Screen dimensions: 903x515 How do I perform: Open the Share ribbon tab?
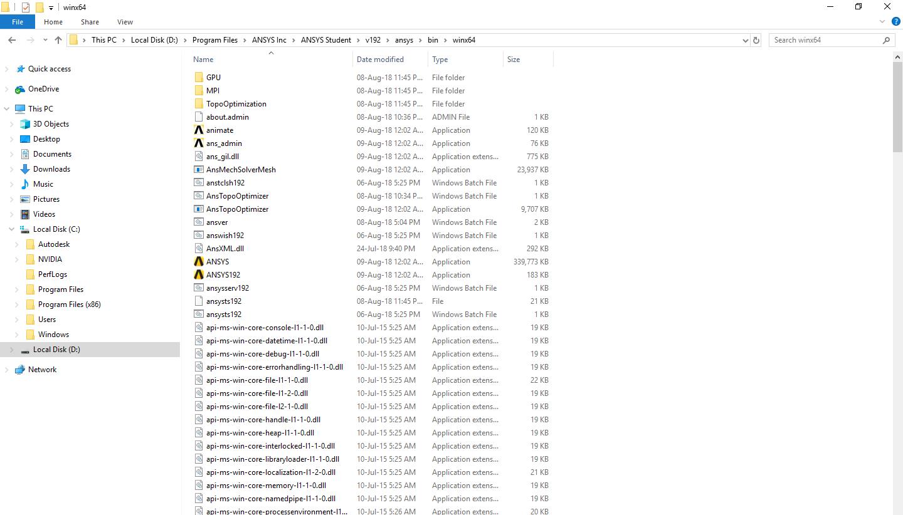(89, 21)
